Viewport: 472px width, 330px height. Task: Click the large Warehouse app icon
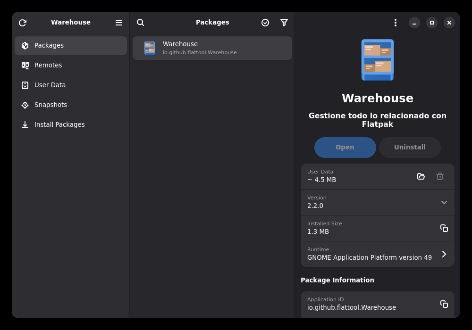(378, 60)
